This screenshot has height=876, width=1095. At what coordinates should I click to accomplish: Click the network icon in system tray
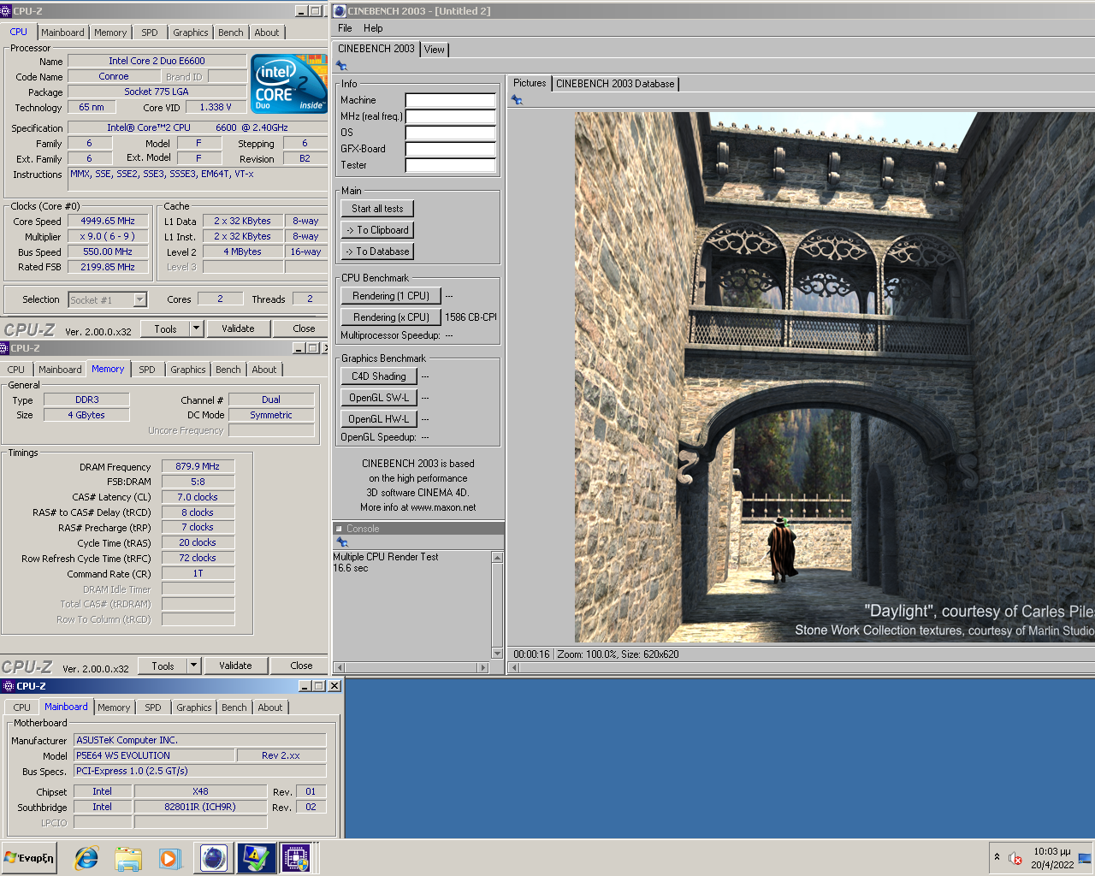1085,858
